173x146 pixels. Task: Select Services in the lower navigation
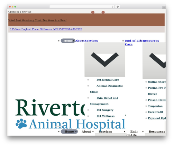tap(105, 132)
